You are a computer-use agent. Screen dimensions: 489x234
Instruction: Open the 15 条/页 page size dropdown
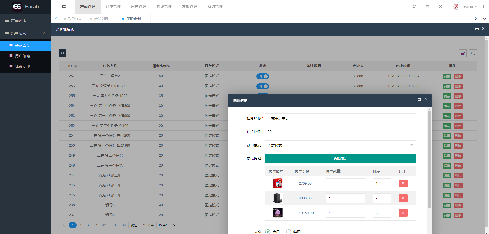pyautogui.click(x=167, y=225)
